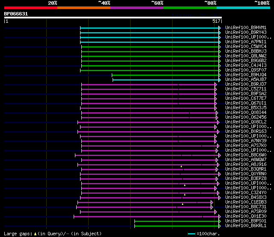The image size is (274, 237).
Task: Select the UniRef100_O62456 label
Action: [x=246, y=117]
